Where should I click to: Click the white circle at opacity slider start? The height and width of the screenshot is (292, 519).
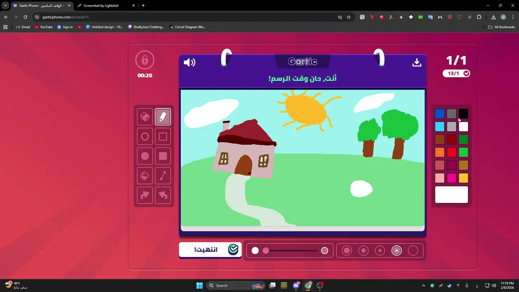click(x=255, y=251)
